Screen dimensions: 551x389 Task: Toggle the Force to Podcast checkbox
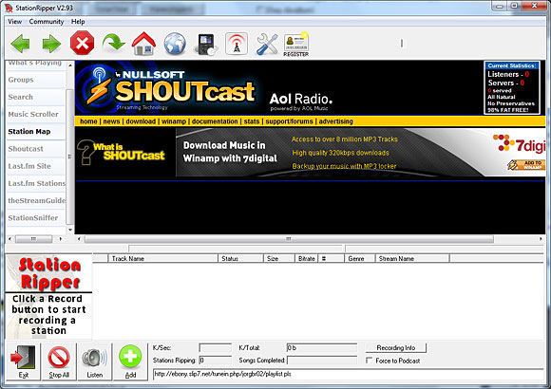[x=369, y=361]
